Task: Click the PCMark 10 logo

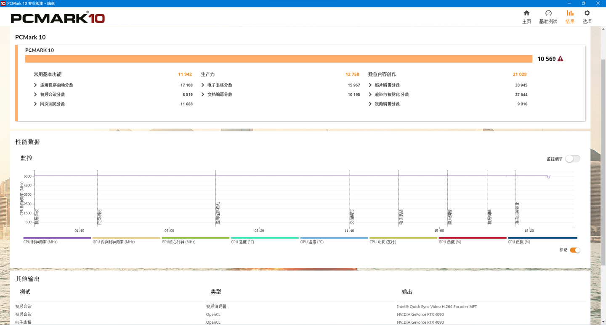Action: click(x=58, y=18)
